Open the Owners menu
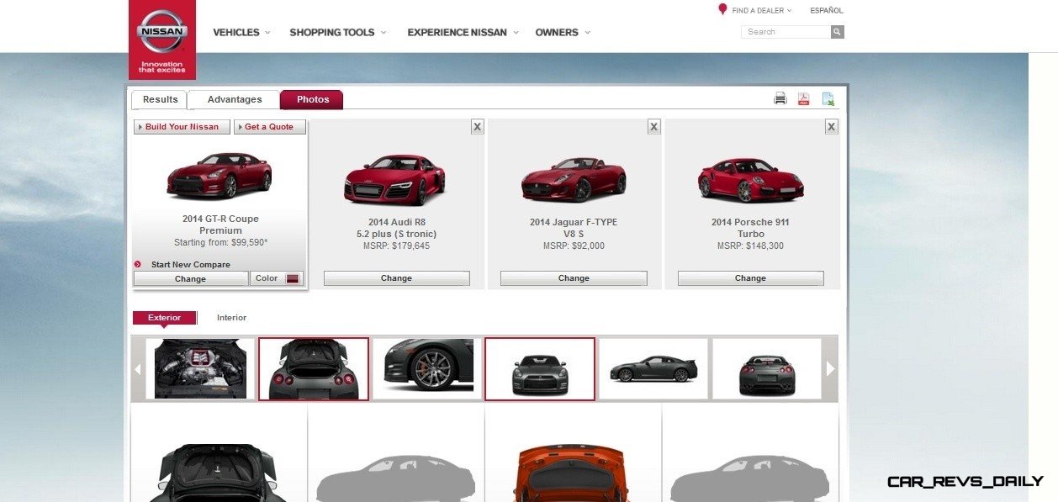This screenshot has height=502, width=1058. [x=563, y=32]
